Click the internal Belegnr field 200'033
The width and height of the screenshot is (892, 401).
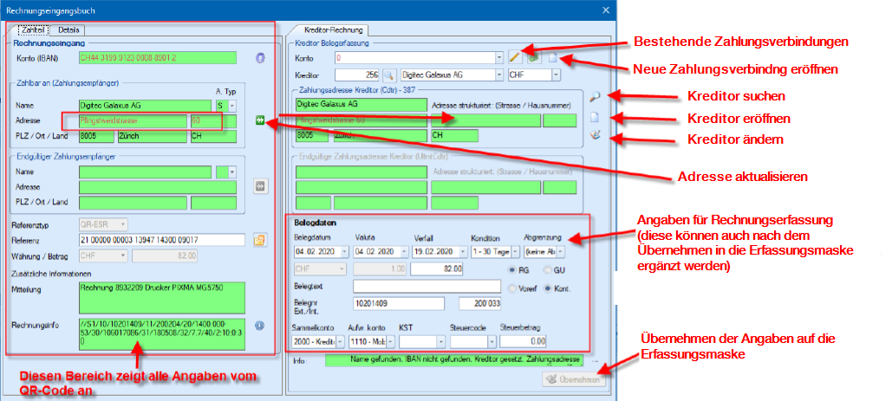point(479,305)
